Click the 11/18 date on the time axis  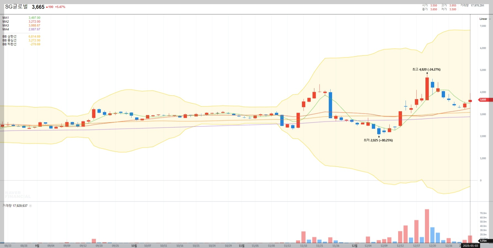tap(304, 246)
